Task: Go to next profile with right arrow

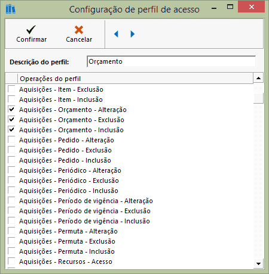Action: click(133, 34)
